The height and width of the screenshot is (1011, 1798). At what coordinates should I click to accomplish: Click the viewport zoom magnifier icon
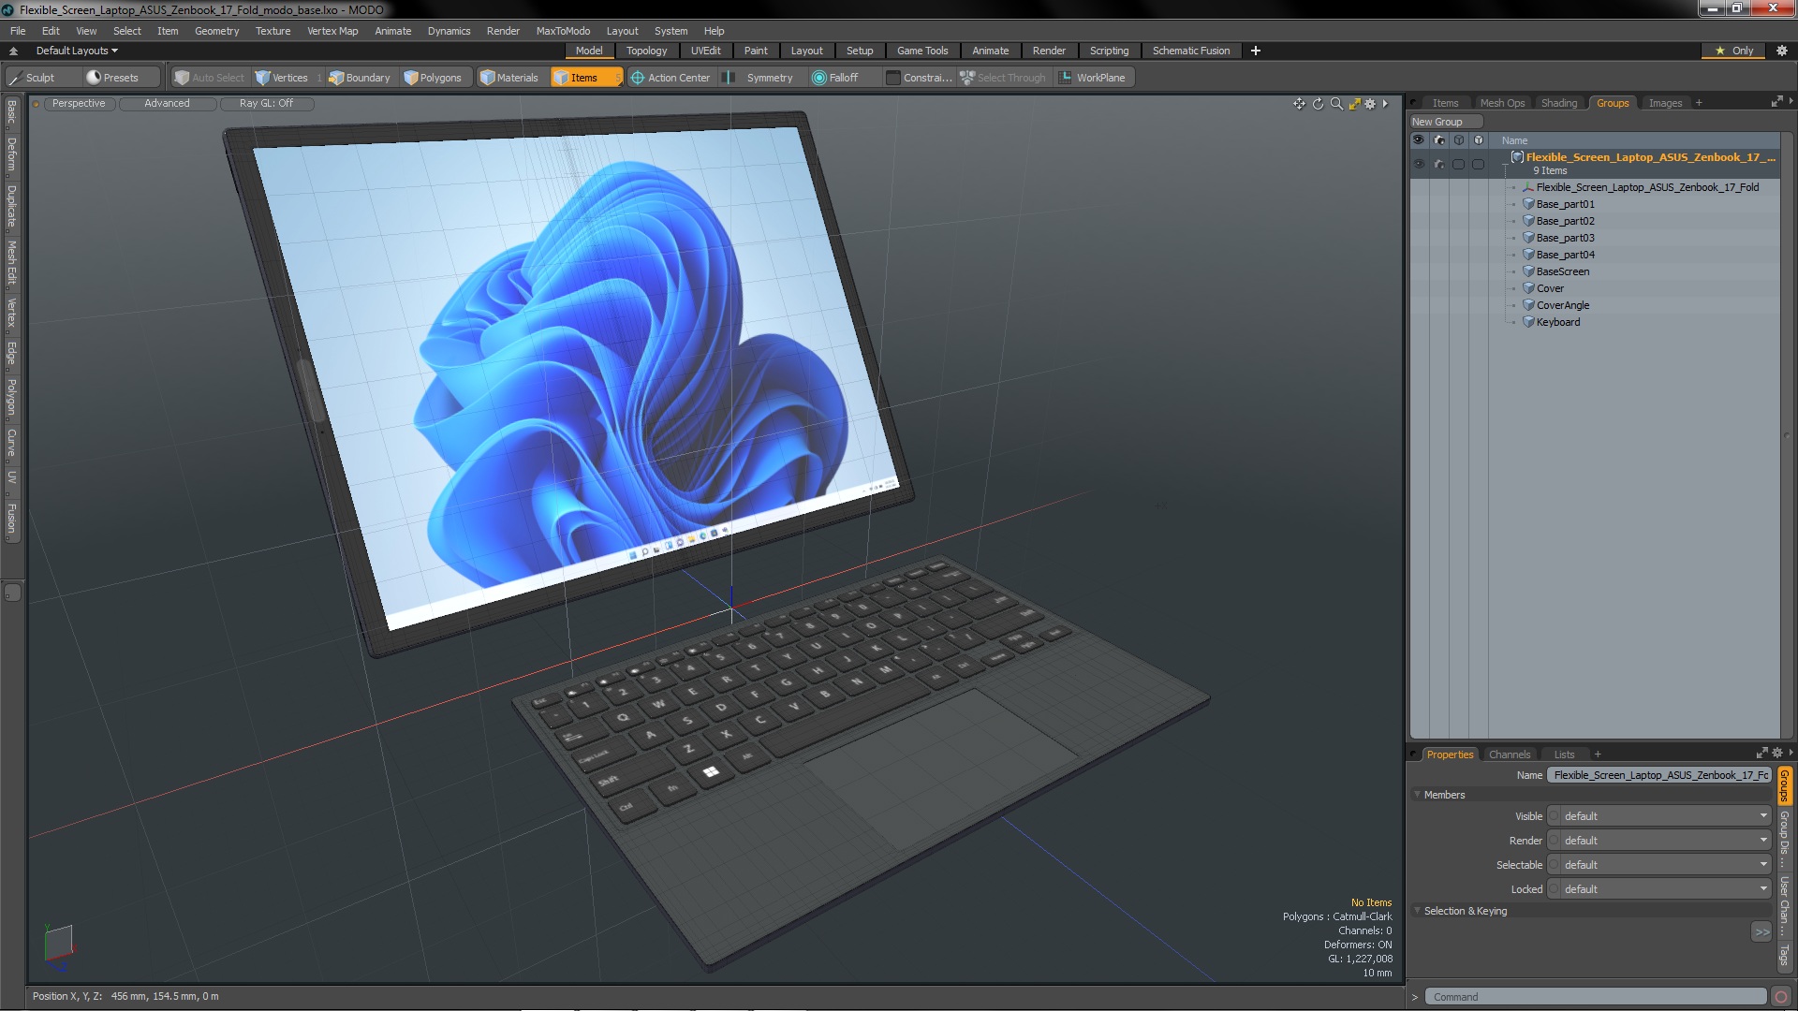point(1336,104)
